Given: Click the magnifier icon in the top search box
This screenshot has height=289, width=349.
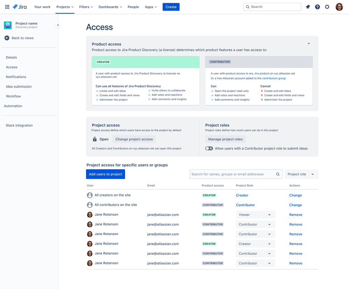Looking at the screenshot, I should point(247,7).
